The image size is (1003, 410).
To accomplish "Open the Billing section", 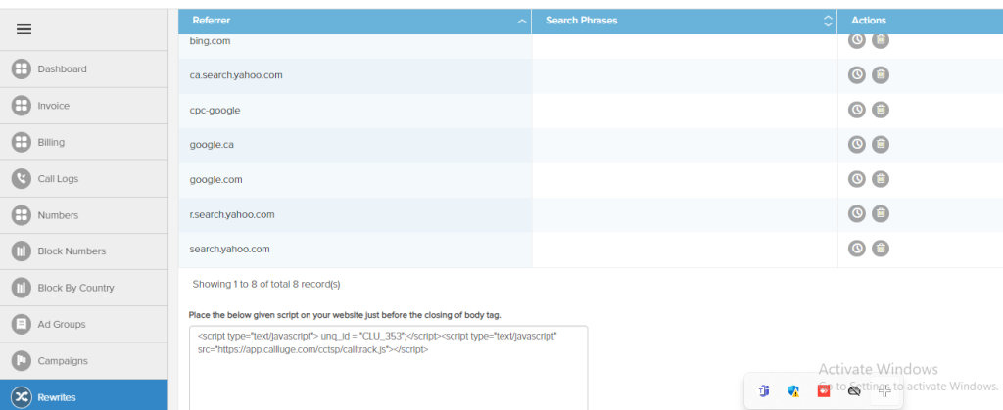I will click(51, 142).
